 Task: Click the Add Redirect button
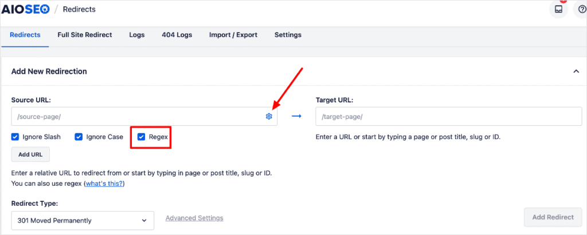(x=553, y=217)
